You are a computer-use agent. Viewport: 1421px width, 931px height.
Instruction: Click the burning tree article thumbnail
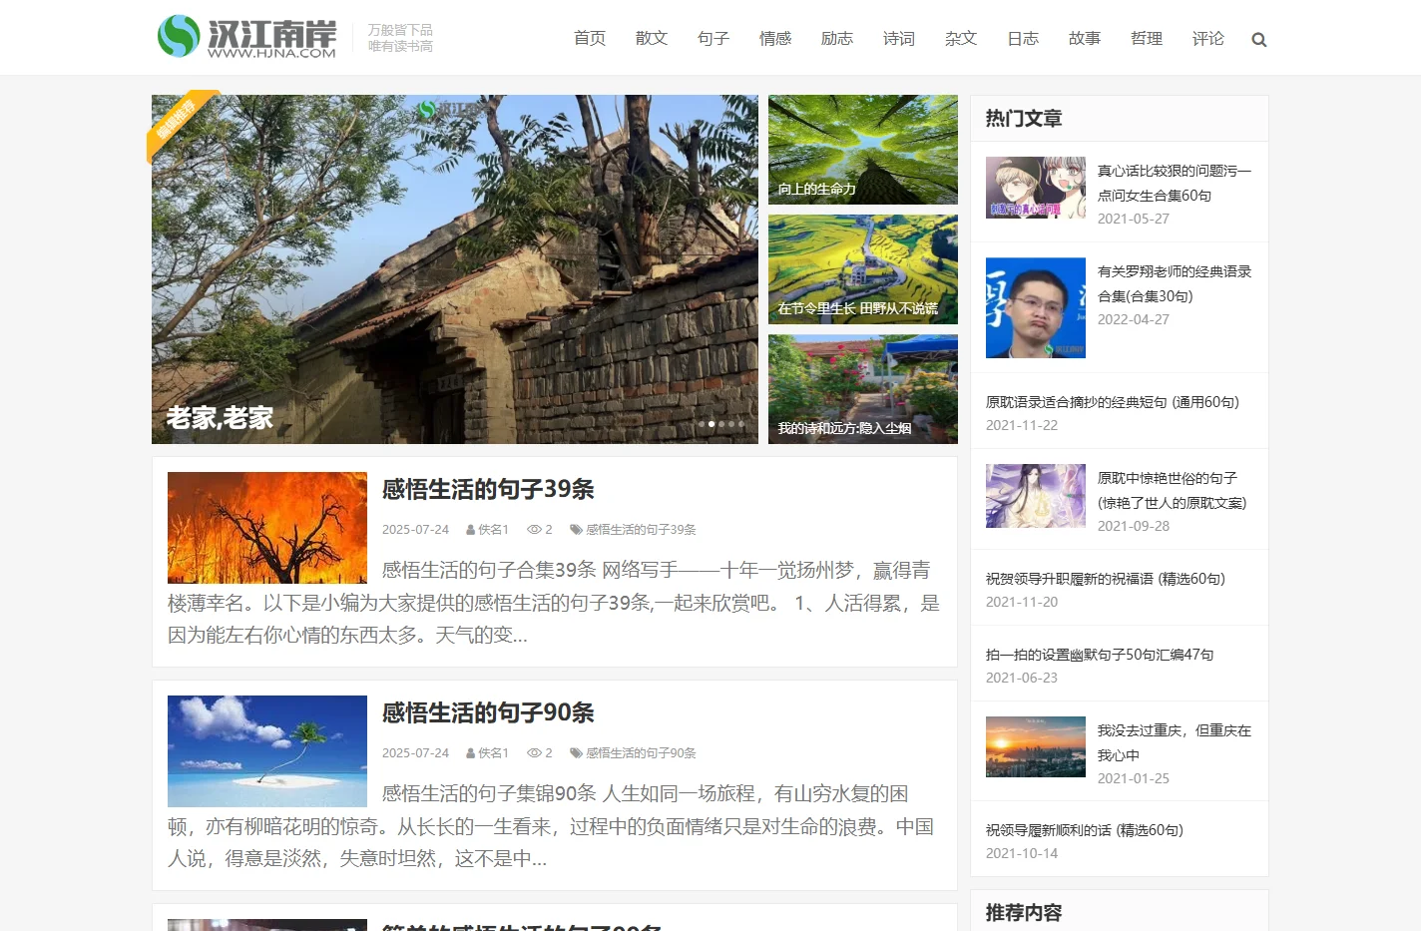267,528
